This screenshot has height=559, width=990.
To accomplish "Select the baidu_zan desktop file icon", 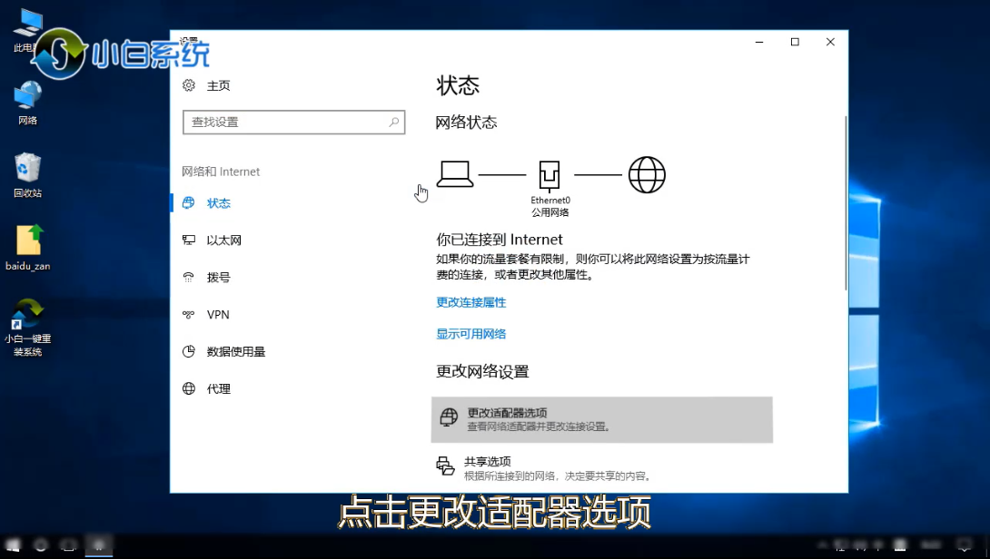I will [x=28, y=249].
